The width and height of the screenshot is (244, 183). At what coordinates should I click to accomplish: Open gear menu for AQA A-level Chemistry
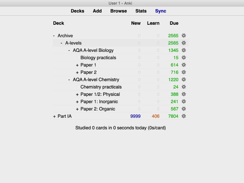pyautogui.click(x=184, y=79)
